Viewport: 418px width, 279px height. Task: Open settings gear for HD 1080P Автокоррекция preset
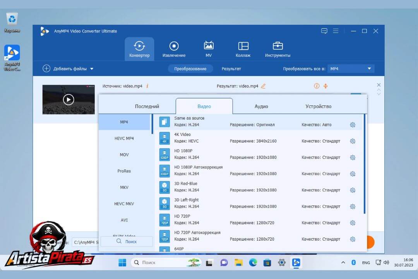(353, 174)
